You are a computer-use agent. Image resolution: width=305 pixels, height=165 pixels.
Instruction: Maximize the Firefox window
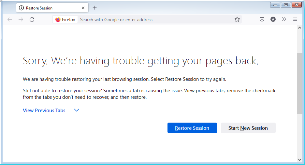[x=286, y=5]
